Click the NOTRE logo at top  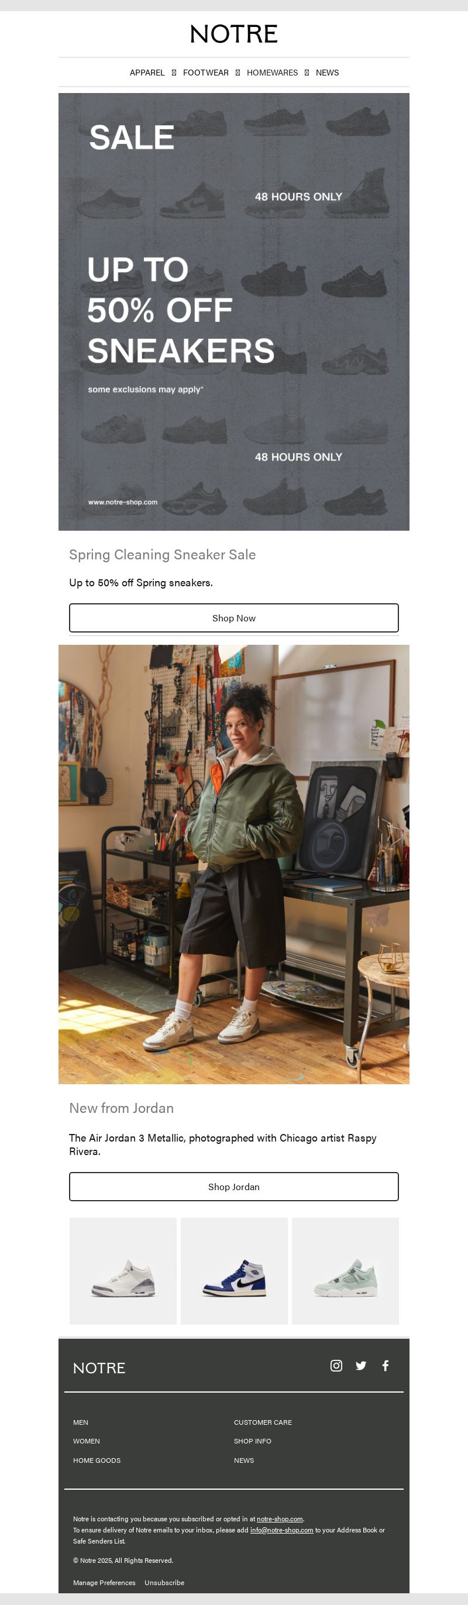233,35
